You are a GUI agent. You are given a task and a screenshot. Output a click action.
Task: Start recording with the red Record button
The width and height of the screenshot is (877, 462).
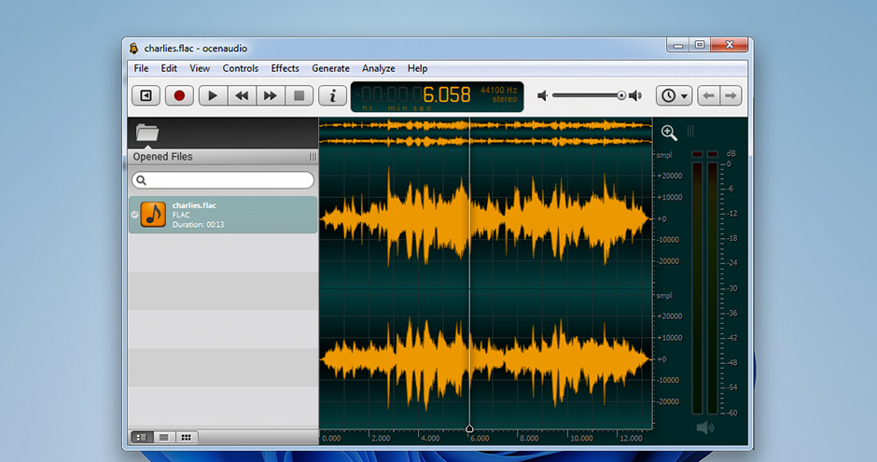pyautogui.click(x=179, y=95)
